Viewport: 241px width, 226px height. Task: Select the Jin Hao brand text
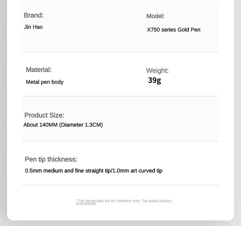pyautogui.click(x=33, y=27)
